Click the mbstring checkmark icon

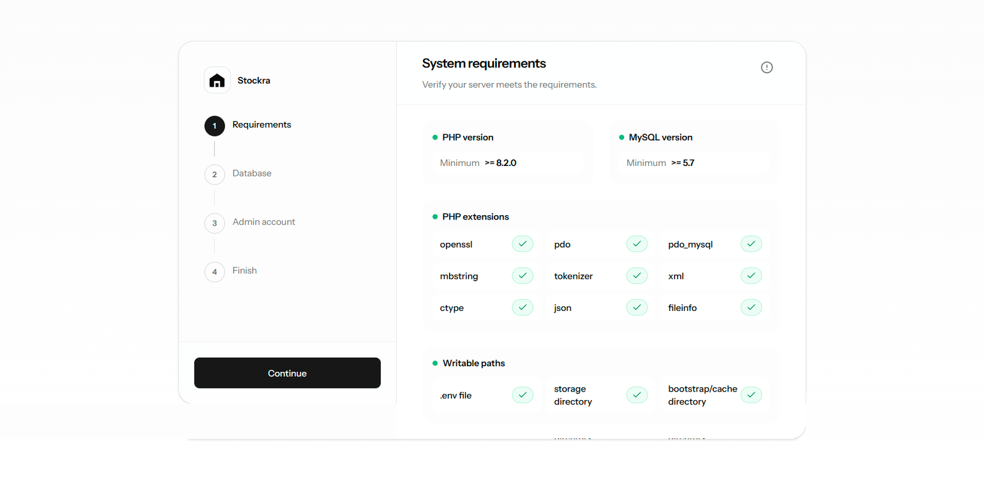click(522, 276)
